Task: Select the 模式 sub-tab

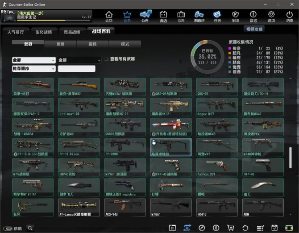Action: (125, 44)
